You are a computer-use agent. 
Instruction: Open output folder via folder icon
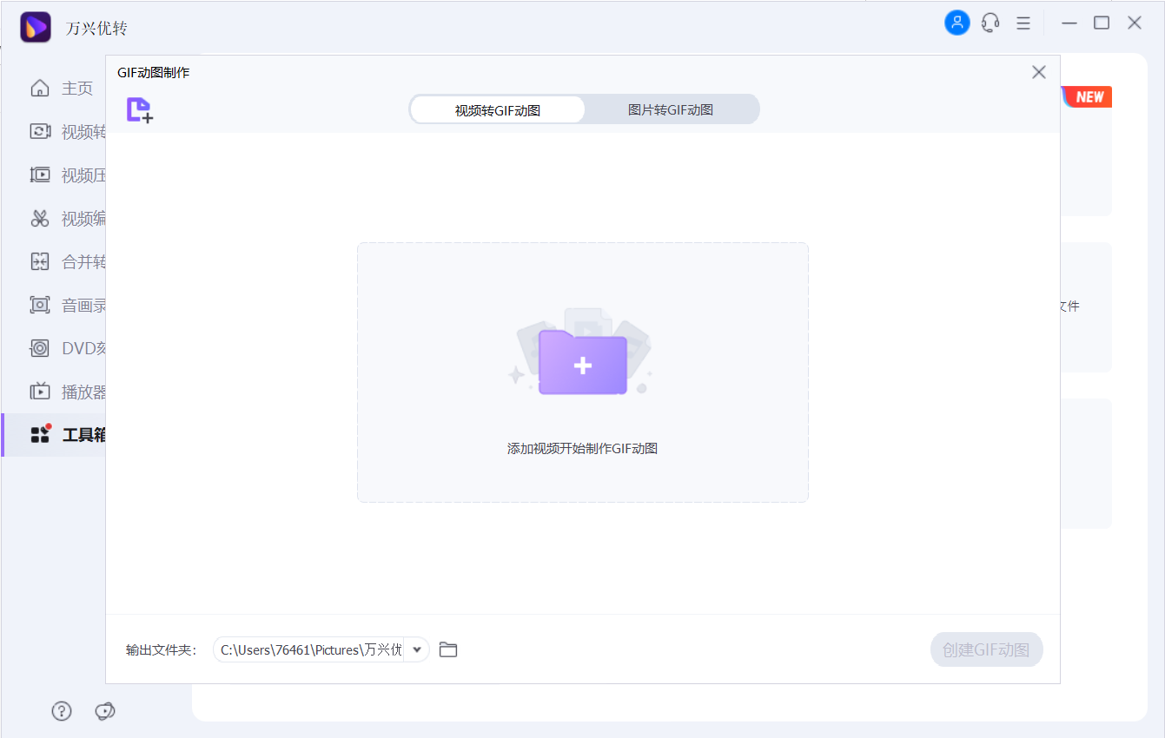tap(448, 649)
